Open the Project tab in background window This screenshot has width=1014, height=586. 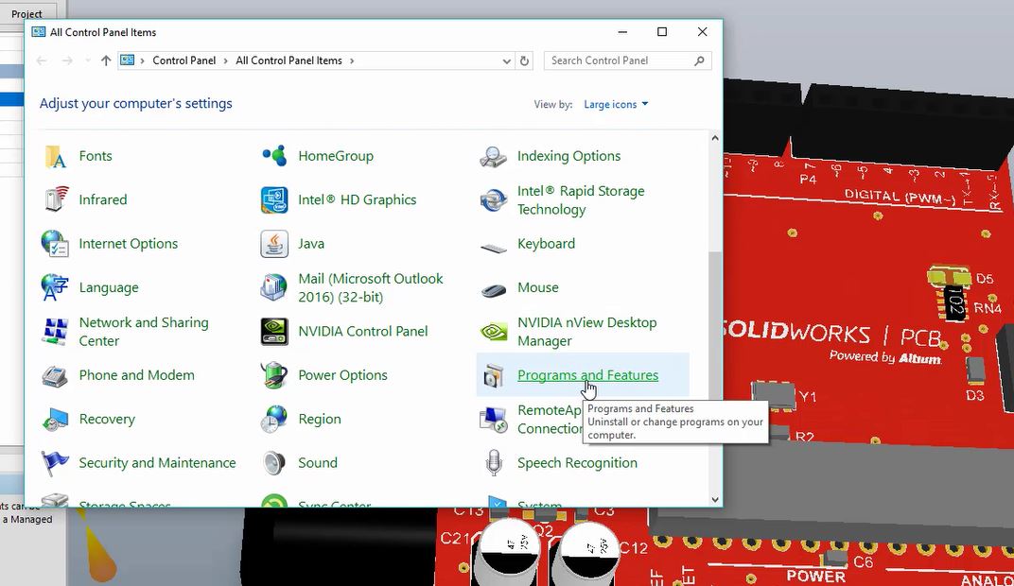(26, 13)
